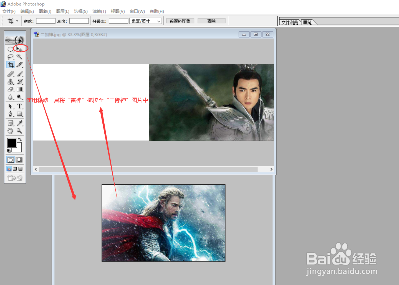Select the Eraser tool
Screen dimensions: 399x285
11,89
